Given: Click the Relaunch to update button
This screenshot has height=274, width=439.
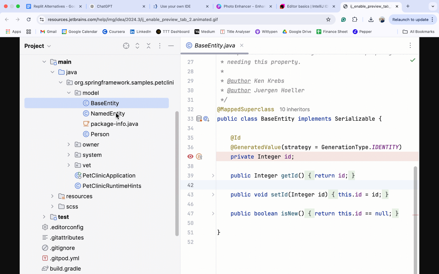Looking at the screenshot, I should [x=410, y=19].
